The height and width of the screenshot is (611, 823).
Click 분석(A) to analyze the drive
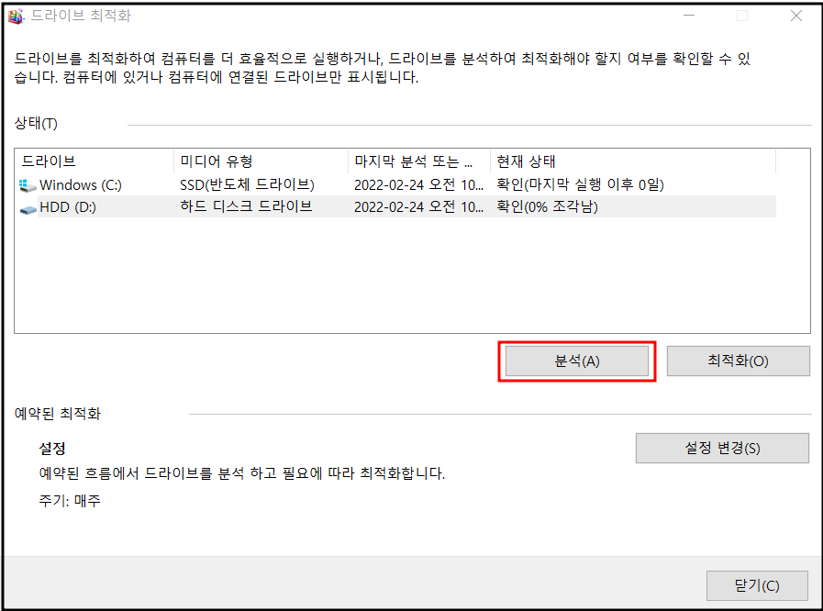pyautogui.click(x=576, y=361)
